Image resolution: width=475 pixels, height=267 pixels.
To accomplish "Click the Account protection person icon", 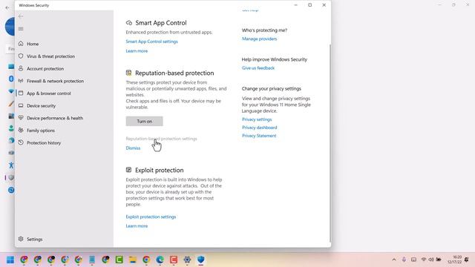I will tap(21, 68).
